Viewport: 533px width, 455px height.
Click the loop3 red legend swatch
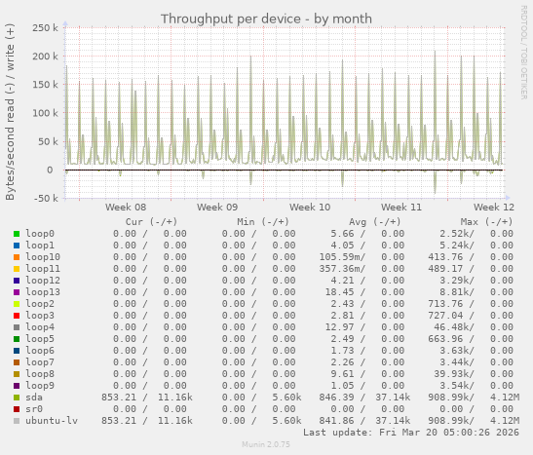(x=17, y=316)
